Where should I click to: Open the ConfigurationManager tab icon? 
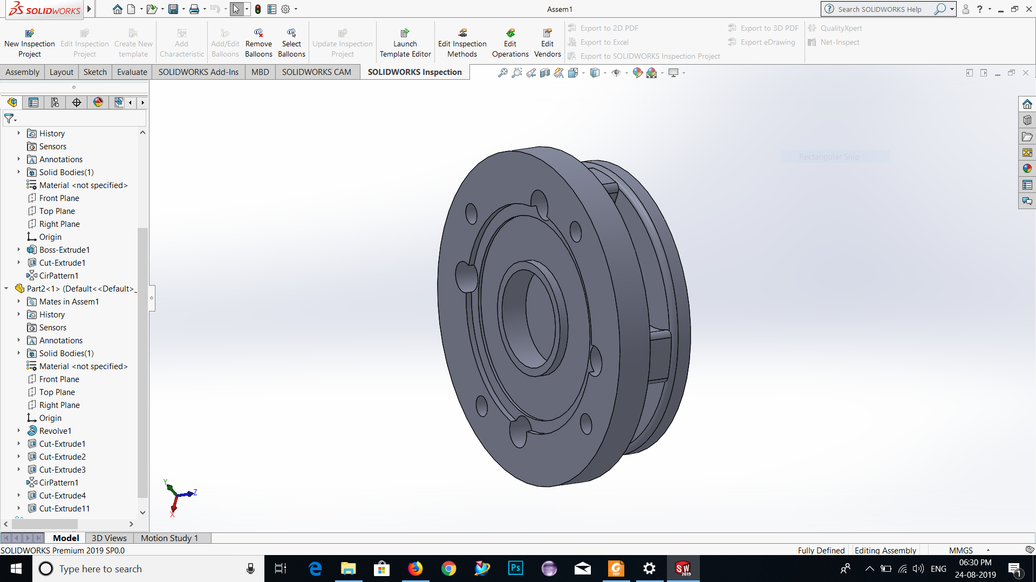point(54,102)
